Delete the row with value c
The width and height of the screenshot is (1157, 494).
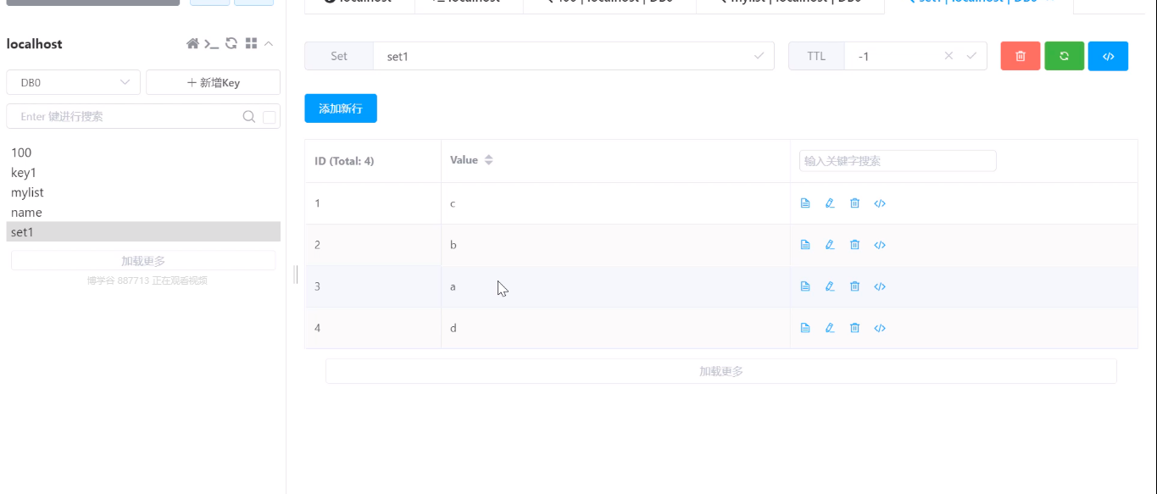(854, 203)
